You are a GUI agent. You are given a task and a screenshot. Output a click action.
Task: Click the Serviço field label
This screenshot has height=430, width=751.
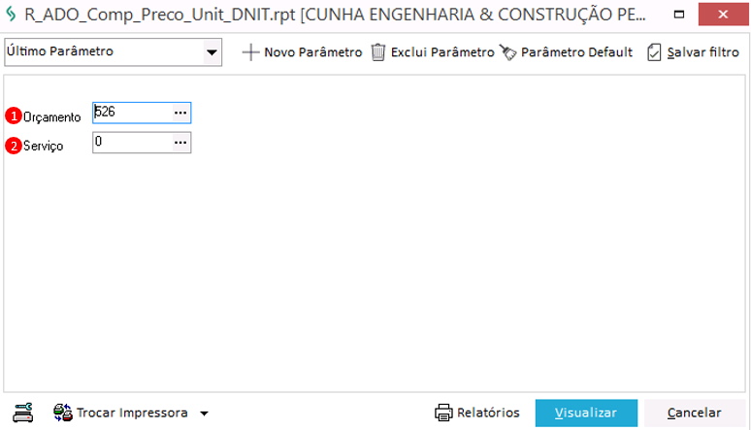coord(43,146)
